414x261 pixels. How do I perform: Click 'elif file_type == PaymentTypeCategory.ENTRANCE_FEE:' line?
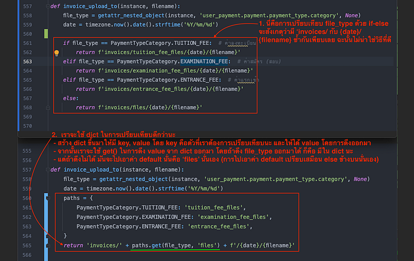(142, 80)
